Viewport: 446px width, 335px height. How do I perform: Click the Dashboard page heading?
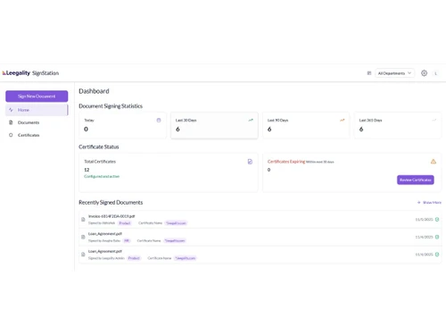pos(94,91)
